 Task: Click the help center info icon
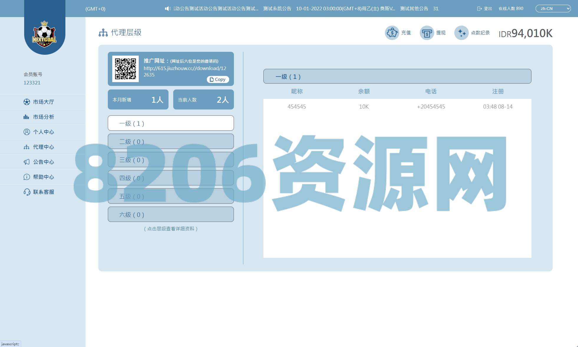point(27,177)
